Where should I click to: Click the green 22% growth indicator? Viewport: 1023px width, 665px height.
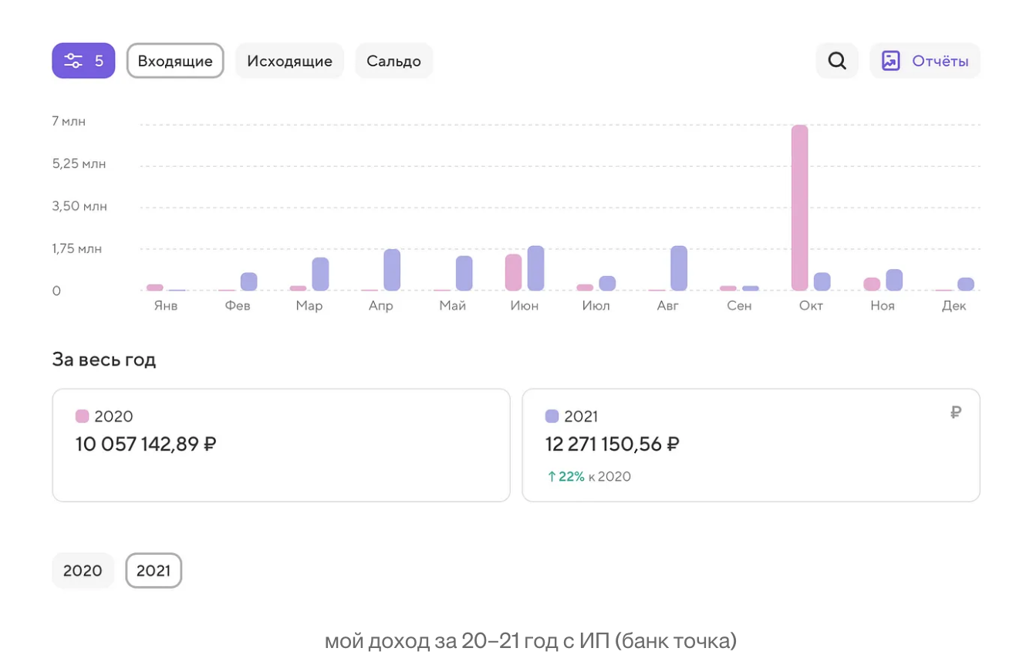pyautogui.click(x=566, y=477)
